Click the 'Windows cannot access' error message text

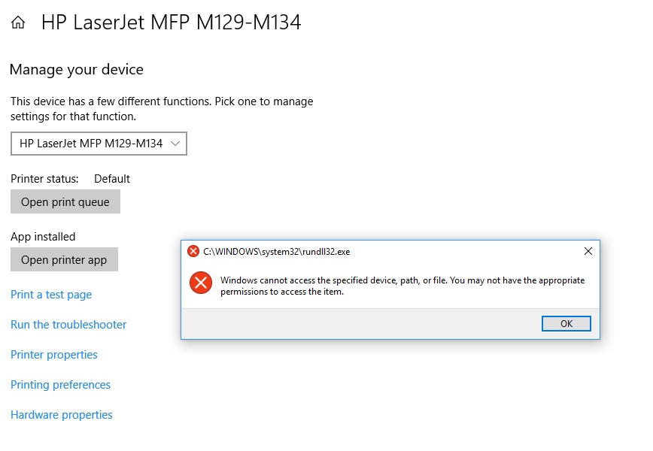tap(402, 286)
